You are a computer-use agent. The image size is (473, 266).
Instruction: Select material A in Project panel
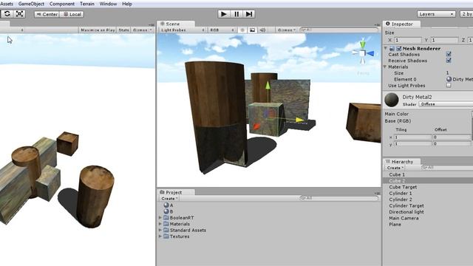[x=169, y=205]
